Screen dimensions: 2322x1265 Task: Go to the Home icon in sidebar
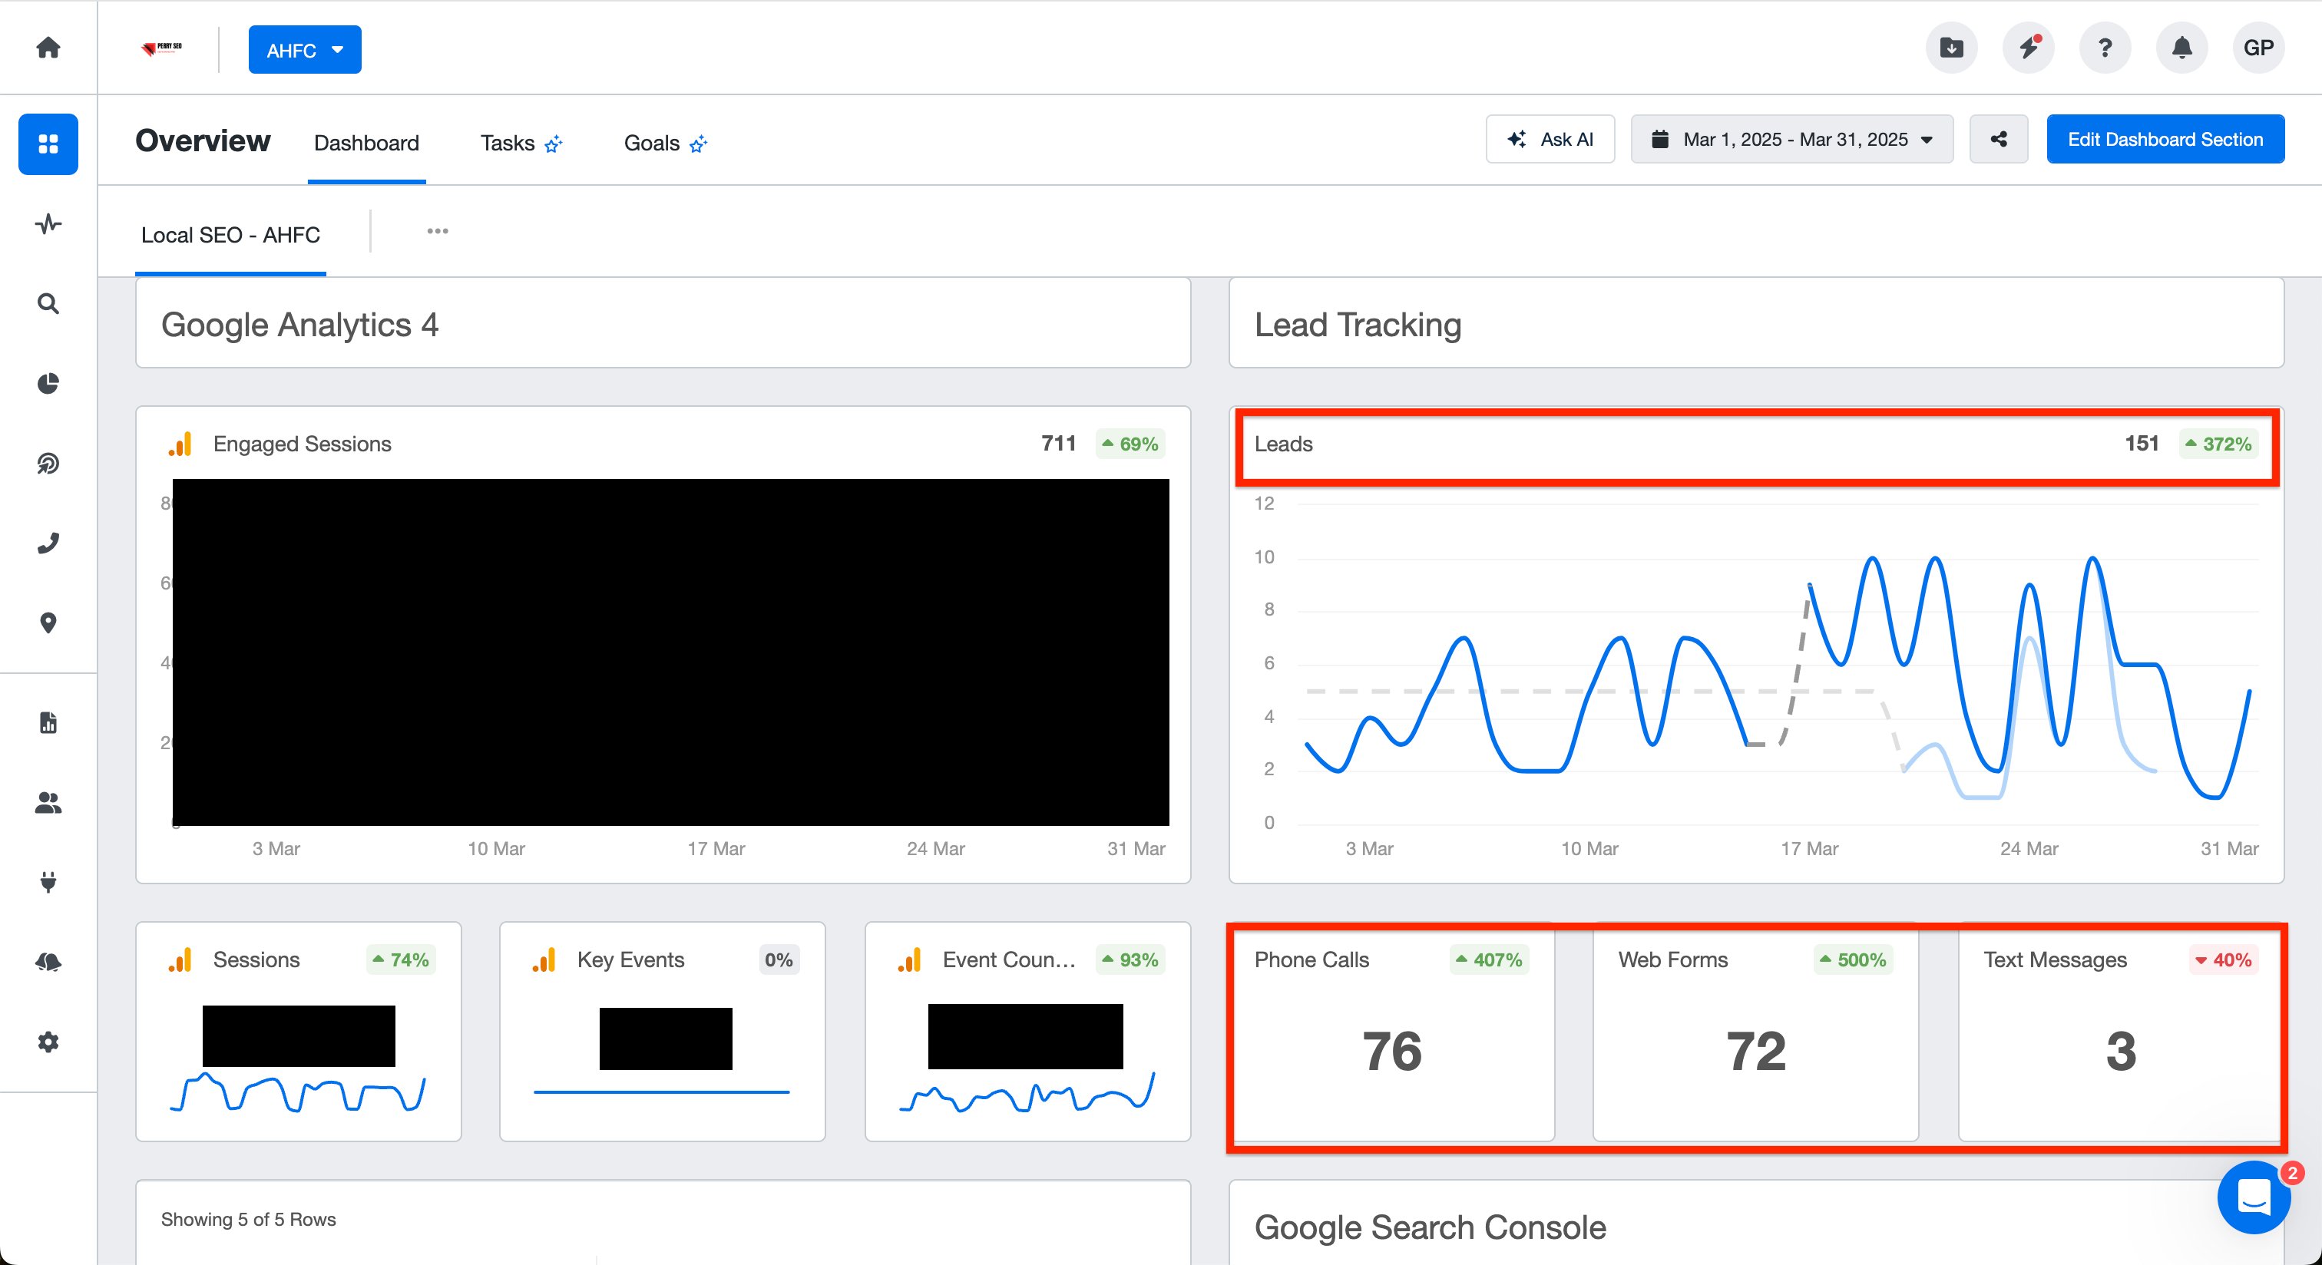pos(48,48)
